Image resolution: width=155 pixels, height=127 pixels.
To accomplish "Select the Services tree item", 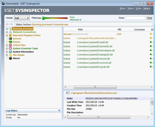I will (17, 38).
